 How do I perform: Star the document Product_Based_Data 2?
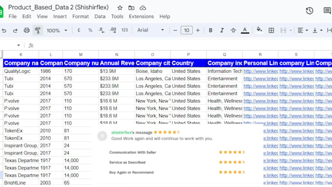(120, 8)
